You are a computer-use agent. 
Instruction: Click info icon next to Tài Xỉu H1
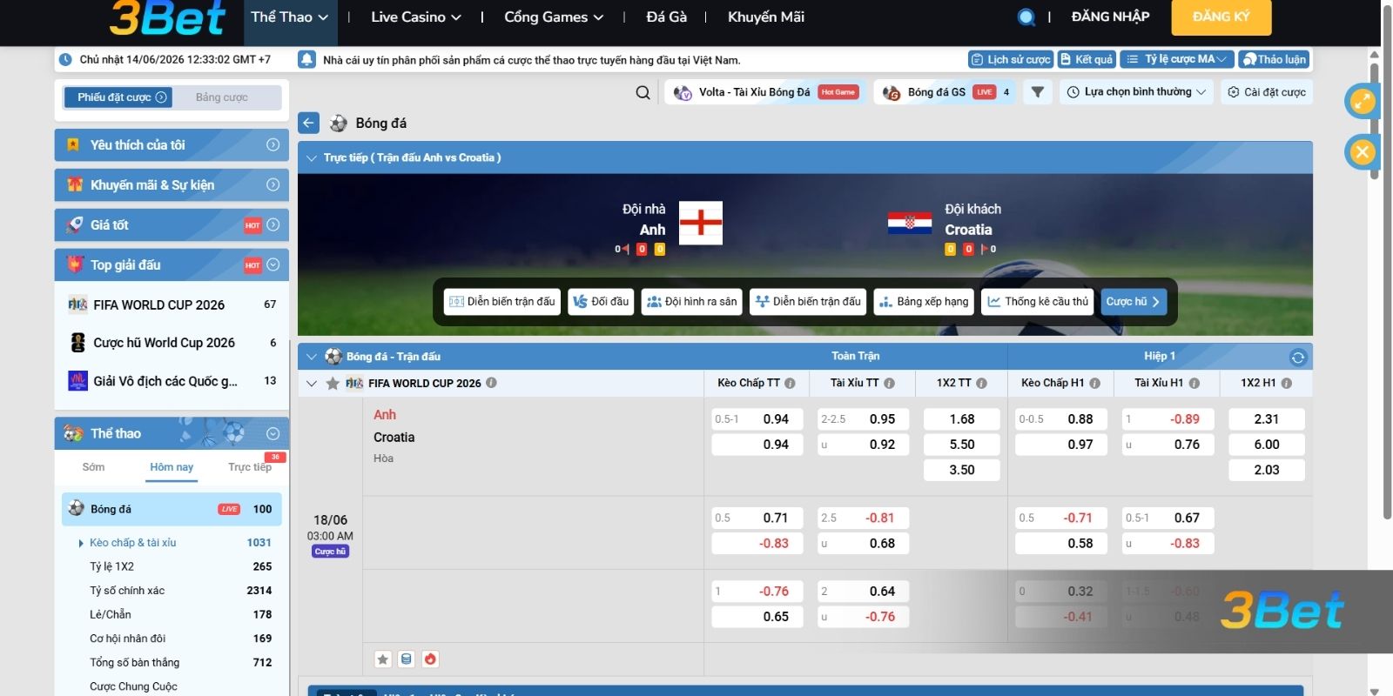pyautogui.click(x=1194, y=383)
